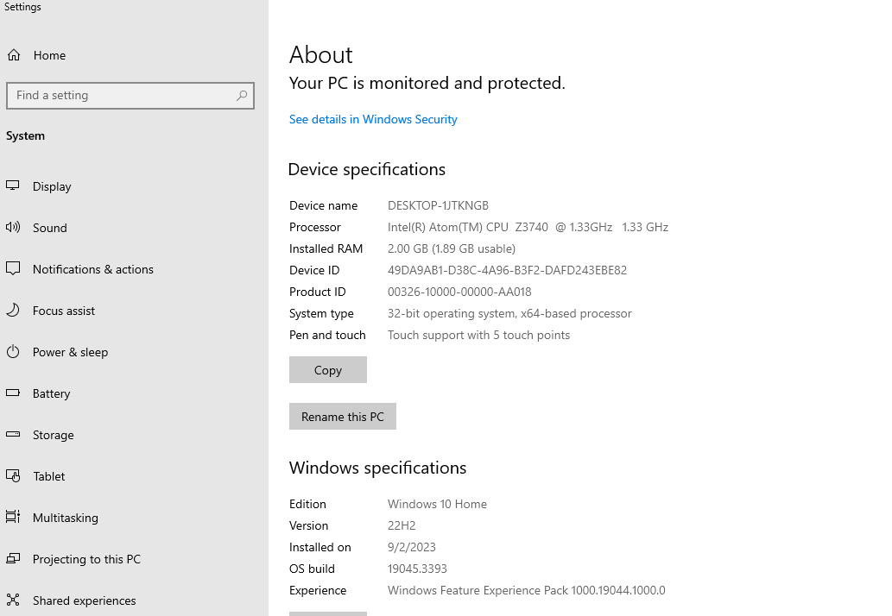892x616 pixels.
Task: Select the Display label in sidebar
Action: 52,186
